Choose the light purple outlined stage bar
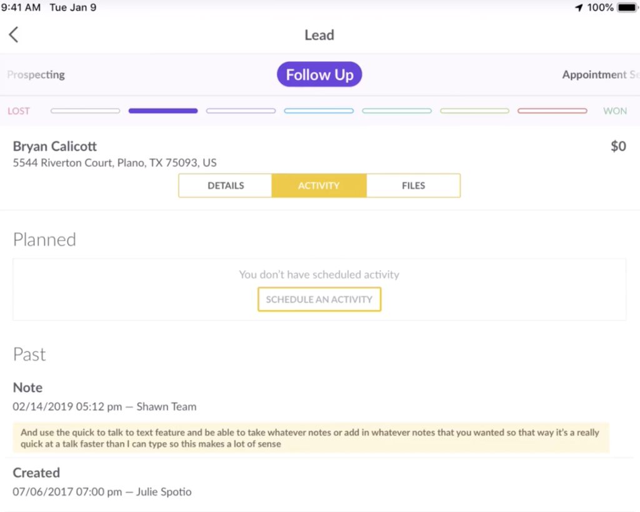This screenshot has width=640, height=512. click(x=241, y=111)
